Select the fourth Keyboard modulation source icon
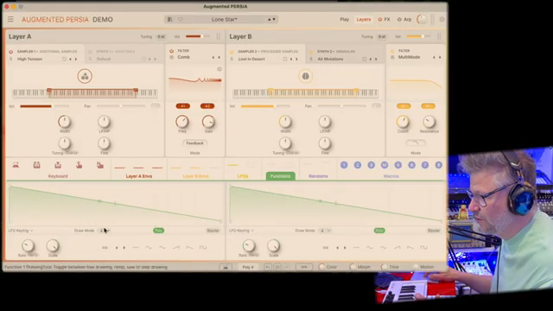The height and width of the screenshot is (311, 553). [79, 165]
